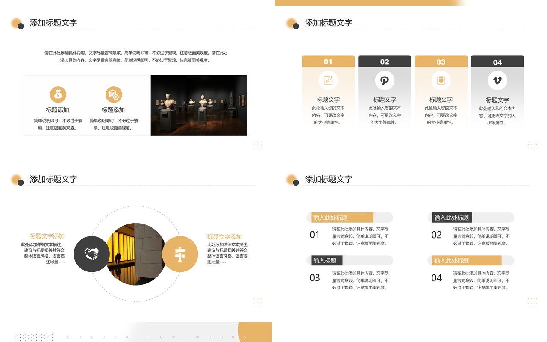Screen dimensions: 547x342
Task: Click the Instagram icon in card 03
Action: pos(441,80)
